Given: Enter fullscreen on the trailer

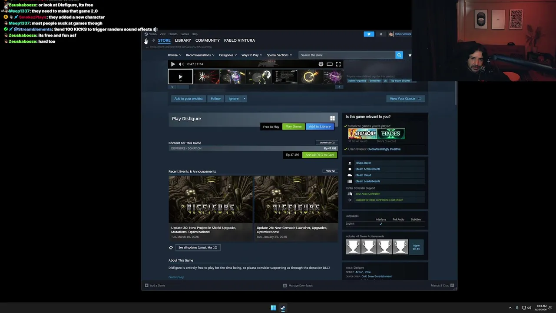Looking at the screenshot, I should [338, 64].
